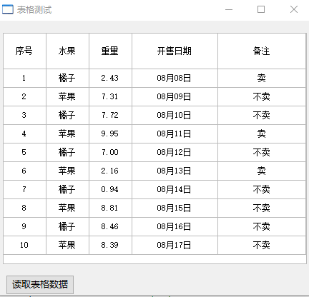
Task: Select the 备注 column header
Action: tap(262, 51)
